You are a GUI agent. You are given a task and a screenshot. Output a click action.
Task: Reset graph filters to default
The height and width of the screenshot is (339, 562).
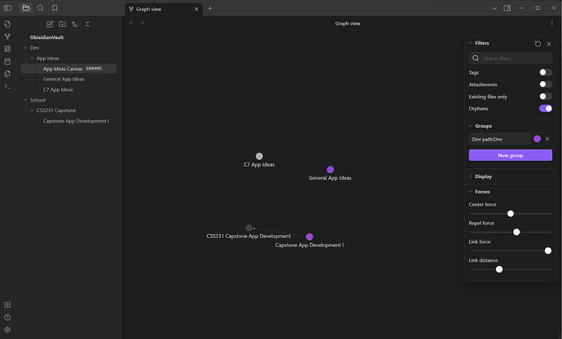(x=538, y=43)
